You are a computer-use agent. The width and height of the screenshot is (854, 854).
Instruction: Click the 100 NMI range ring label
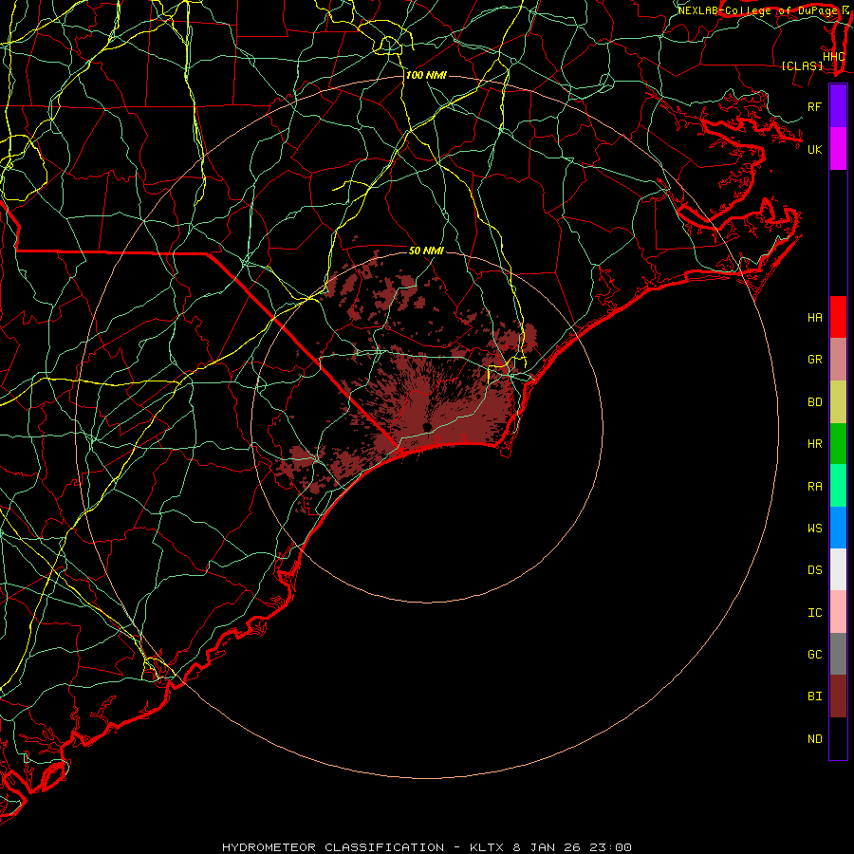(x=426, y=75)
